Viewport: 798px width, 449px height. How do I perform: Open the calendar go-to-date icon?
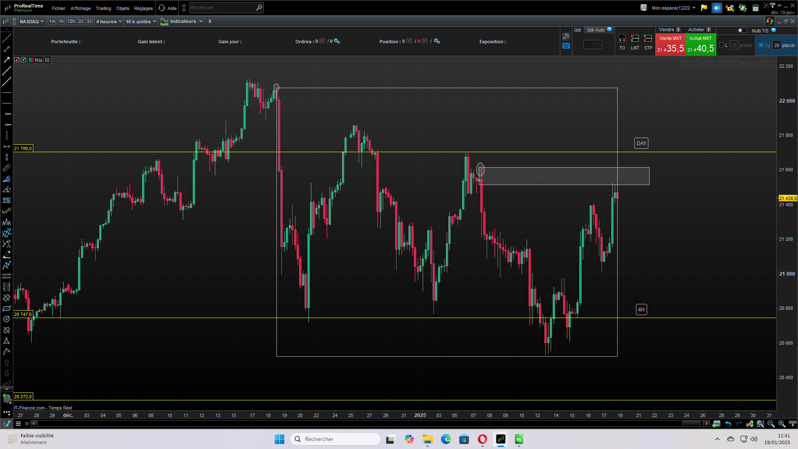716,424
